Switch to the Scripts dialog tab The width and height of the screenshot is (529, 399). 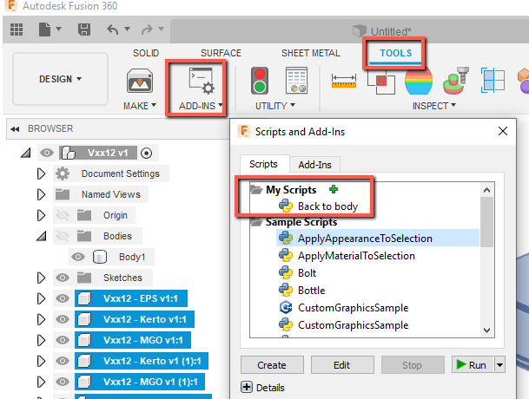pyautogui.click(x=263, y=164)
